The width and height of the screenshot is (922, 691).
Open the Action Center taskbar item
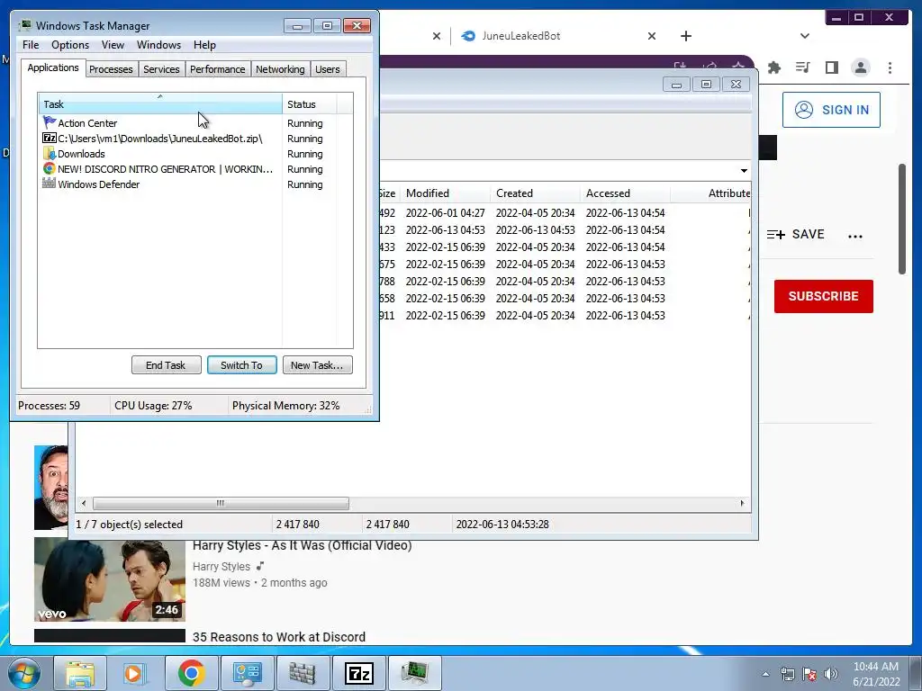point(247,673)
